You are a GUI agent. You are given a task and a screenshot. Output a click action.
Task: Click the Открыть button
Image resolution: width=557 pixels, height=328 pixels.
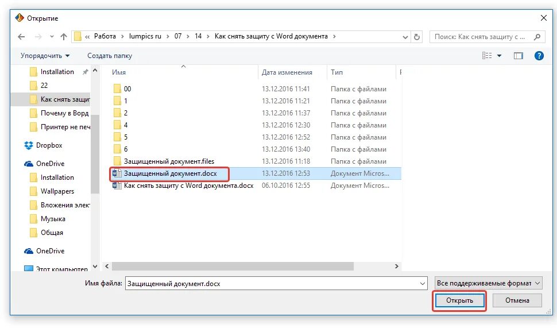pyautogui.click(x=459, y=300)
